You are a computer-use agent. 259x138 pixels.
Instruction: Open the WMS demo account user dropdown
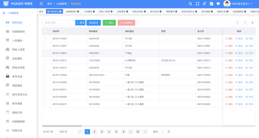[x=238, y=4]
